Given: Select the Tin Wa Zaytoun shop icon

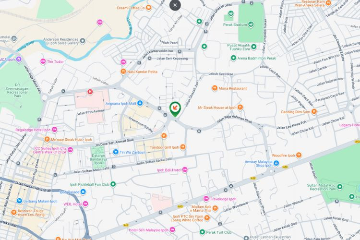Looking at the screenshot, I should coord(116,152).
